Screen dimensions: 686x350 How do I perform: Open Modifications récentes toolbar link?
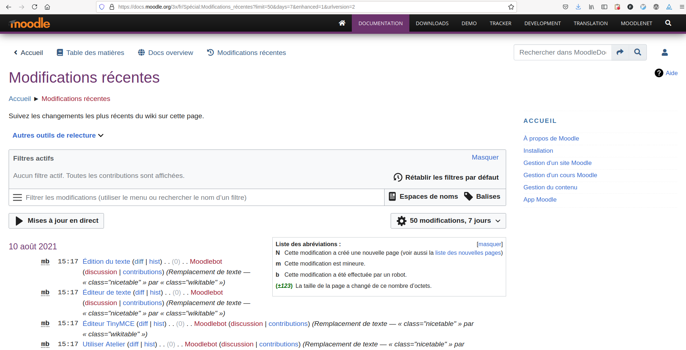246,53
